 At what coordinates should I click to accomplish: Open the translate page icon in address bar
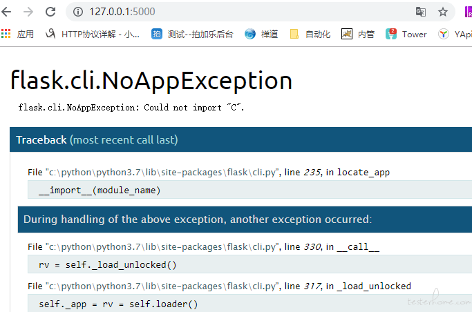point(421,12)
